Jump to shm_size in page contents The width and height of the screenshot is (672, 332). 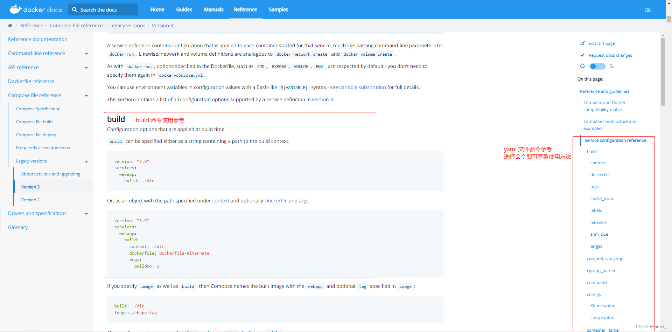pyautogui.click(x=599, y=234)
